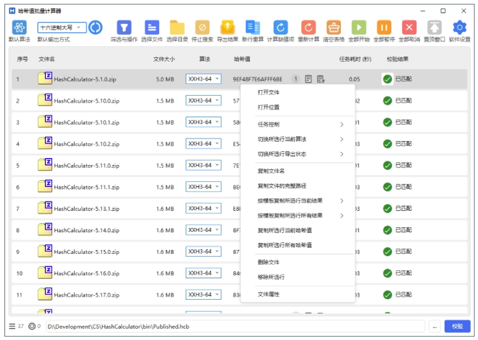This screenshot has height=340, width=478.
Task: Click the ... browse button
Action: [x=435, y=326]
